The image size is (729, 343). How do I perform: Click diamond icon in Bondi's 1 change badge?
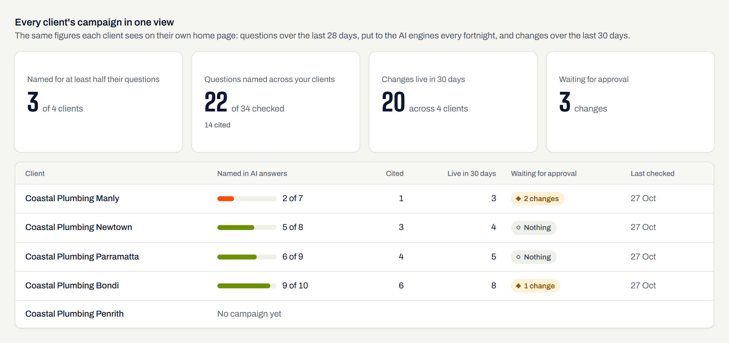pos(518,286)
